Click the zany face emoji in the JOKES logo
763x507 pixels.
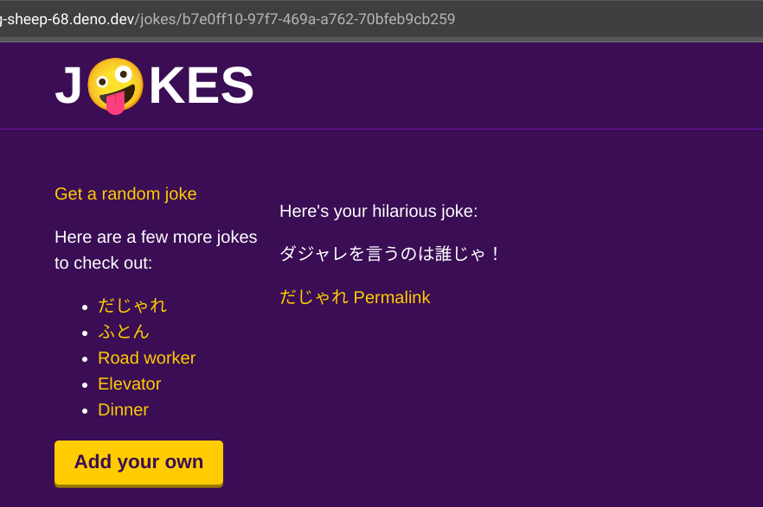[118, 86]
